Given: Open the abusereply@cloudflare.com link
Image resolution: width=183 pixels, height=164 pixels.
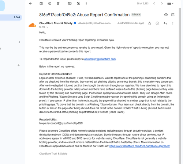Looking at the screenshot, I should (x=100, y=59).
